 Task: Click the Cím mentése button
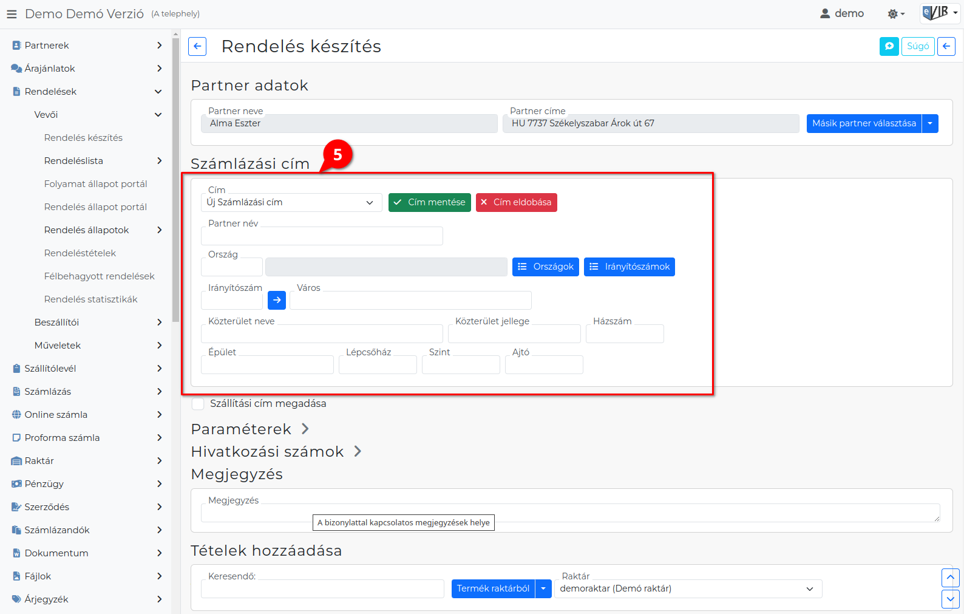pyautogui.click(x=429, y=202)
